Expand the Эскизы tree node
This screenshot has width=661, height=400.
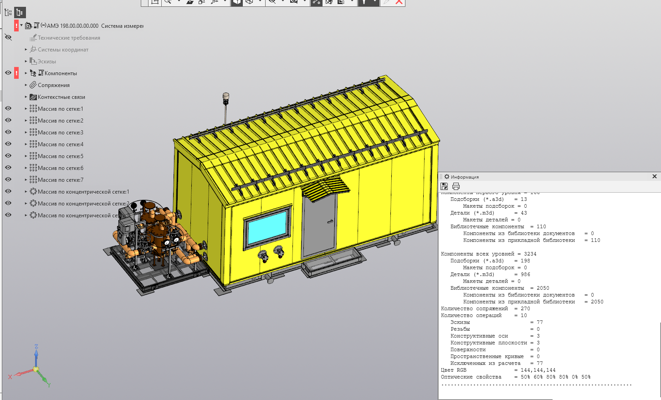tap(26, 62)
